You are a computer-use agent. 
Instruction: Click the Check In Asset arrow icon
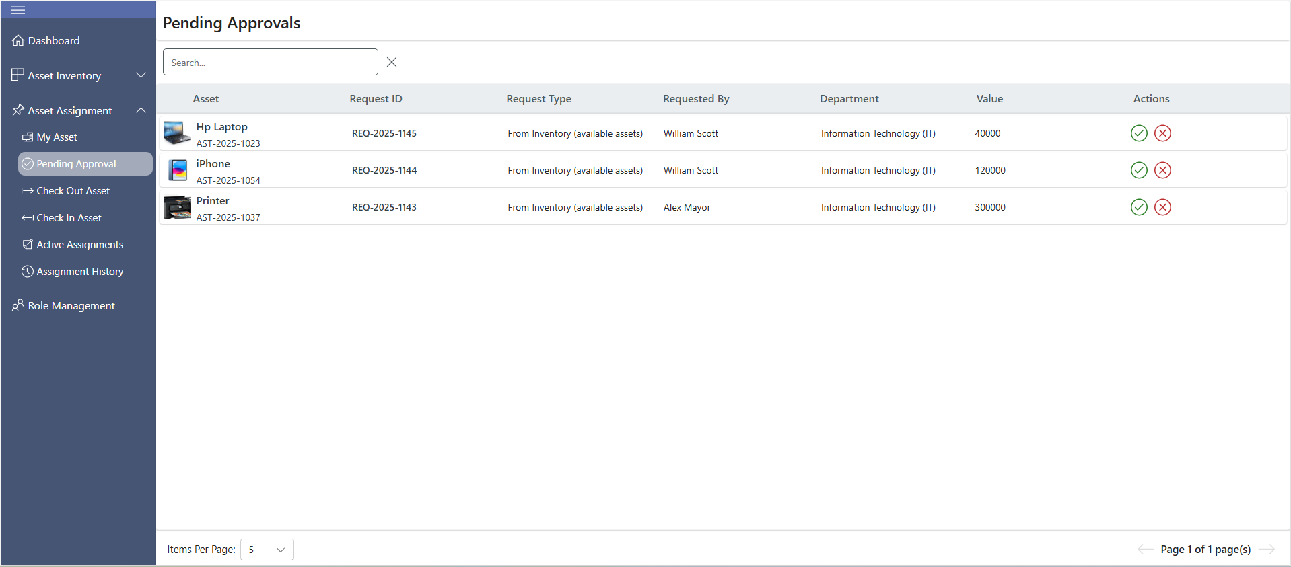tap(28, 218)
